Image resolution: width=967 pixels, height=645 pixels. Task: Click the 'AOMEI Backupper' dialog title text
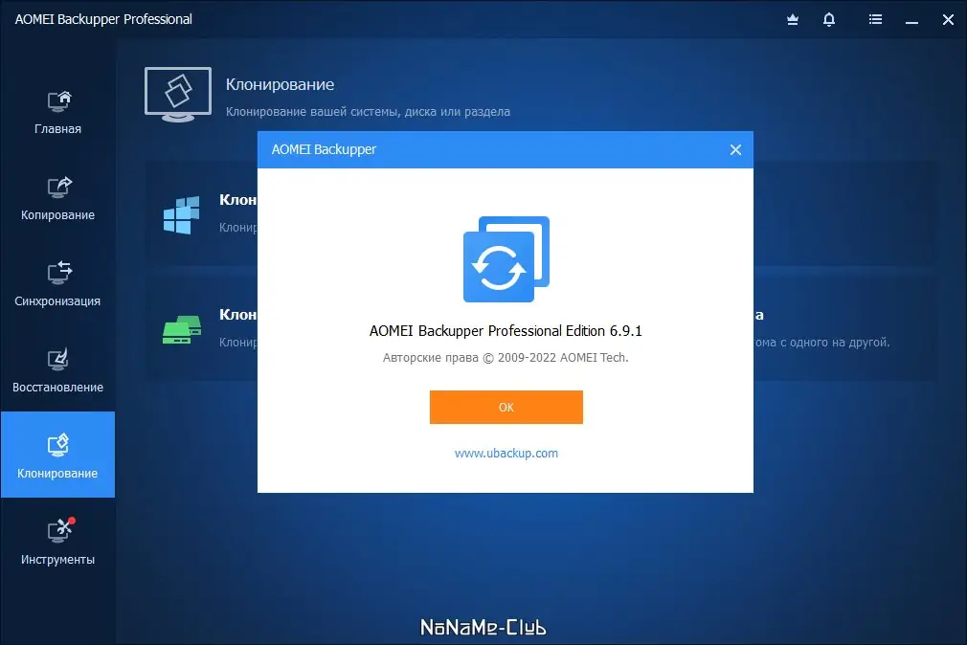point(324,149)
